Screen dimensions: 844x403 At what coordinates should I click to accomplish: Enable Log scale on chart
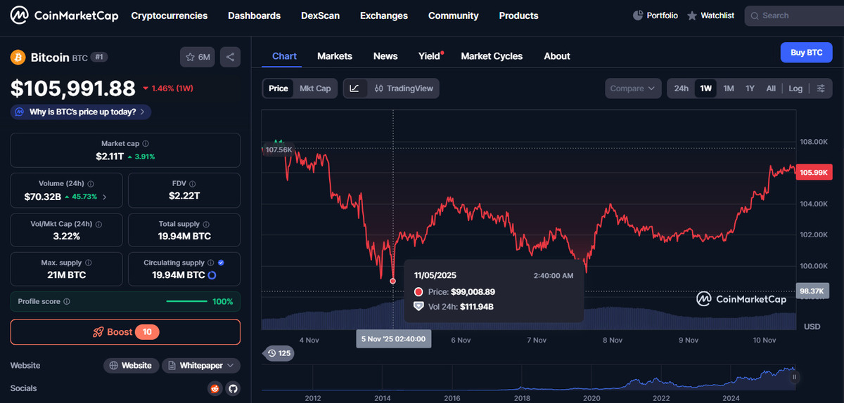coord(795,88)
